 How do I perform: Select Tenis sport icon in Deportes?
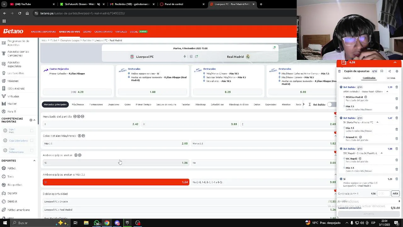tap(4, 177)
